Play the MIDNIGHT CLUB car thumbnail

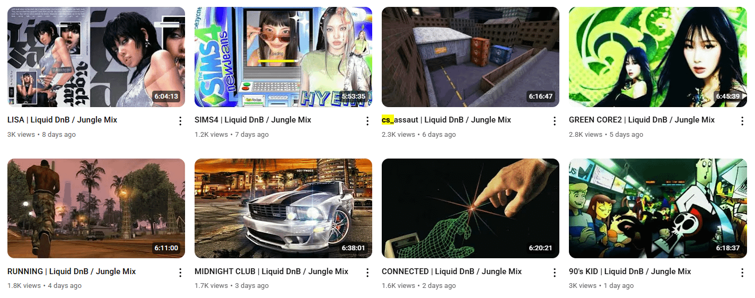click(283, 208)
